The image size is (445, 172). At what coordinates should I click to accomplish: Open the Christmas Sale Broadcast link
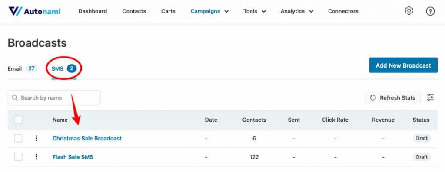[x=87, y=138]
